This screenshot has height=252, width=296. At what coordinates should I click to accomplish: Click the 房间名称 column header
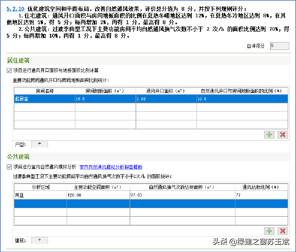(x=45, y=91)
